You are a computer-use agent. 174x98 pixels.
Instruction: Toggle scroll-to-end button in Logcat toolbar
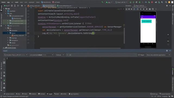click(x=4, y=63)
